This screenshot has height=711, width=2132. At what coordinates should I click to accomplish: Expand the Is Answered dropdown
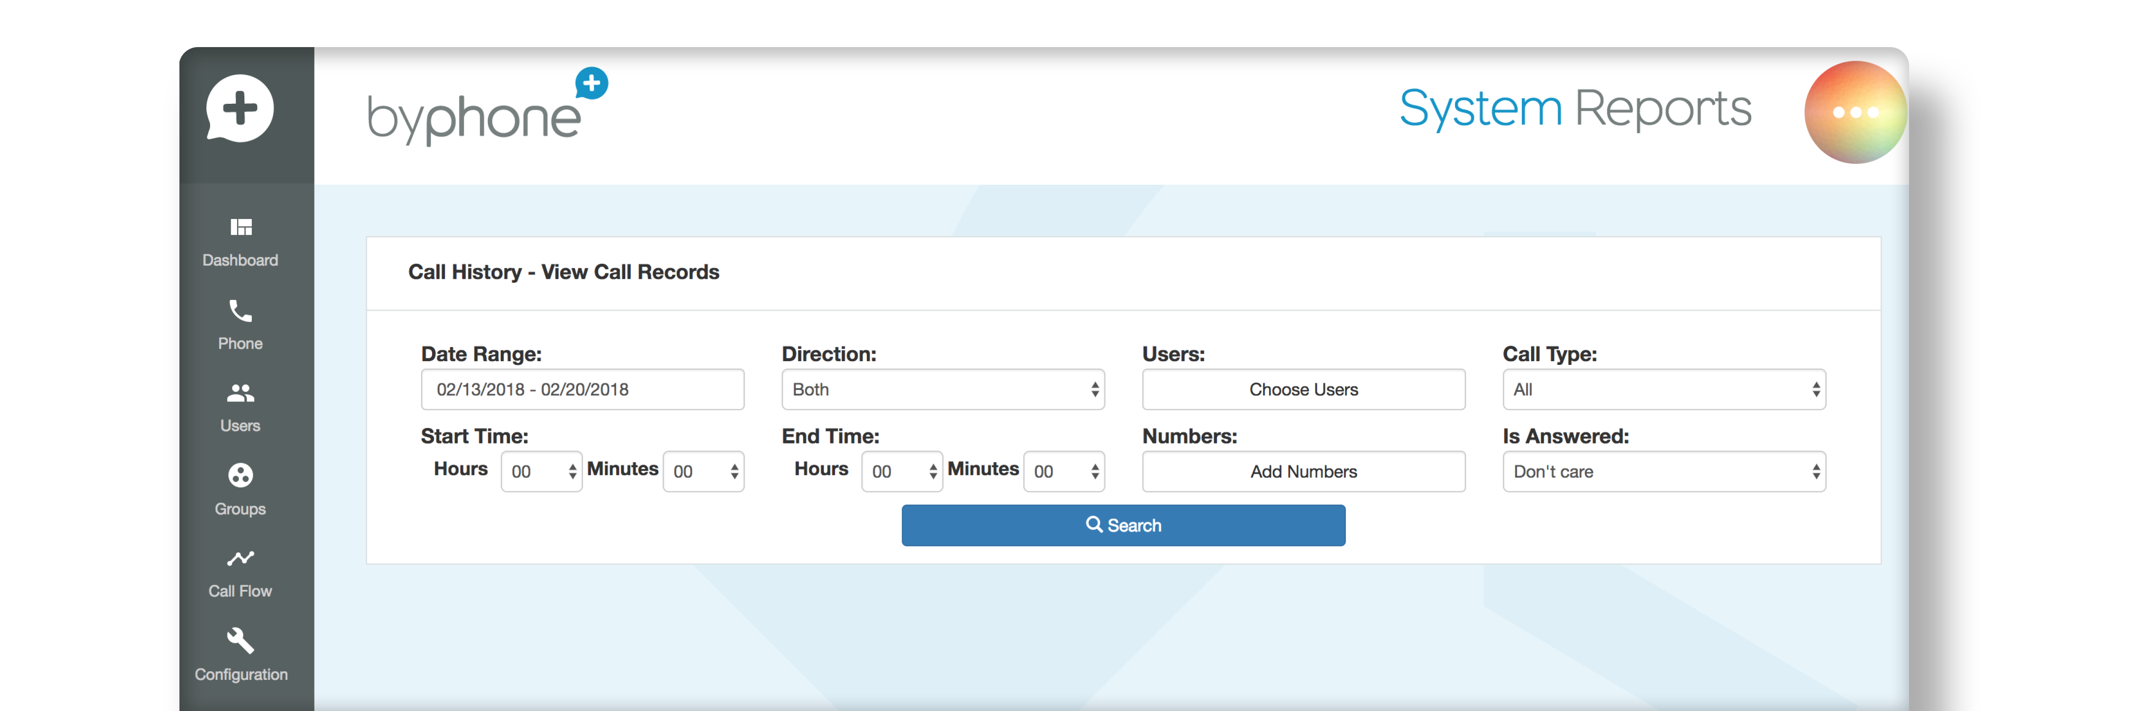[1664, 471]
